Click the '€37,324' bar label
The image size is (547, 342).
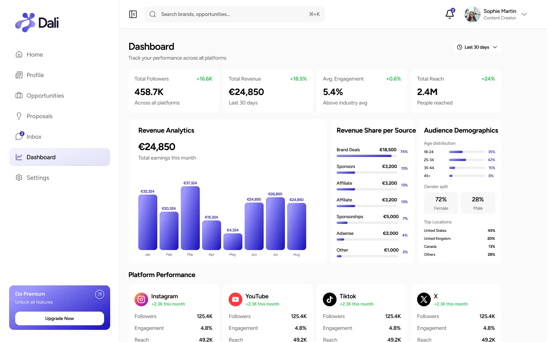coord(190,183)
